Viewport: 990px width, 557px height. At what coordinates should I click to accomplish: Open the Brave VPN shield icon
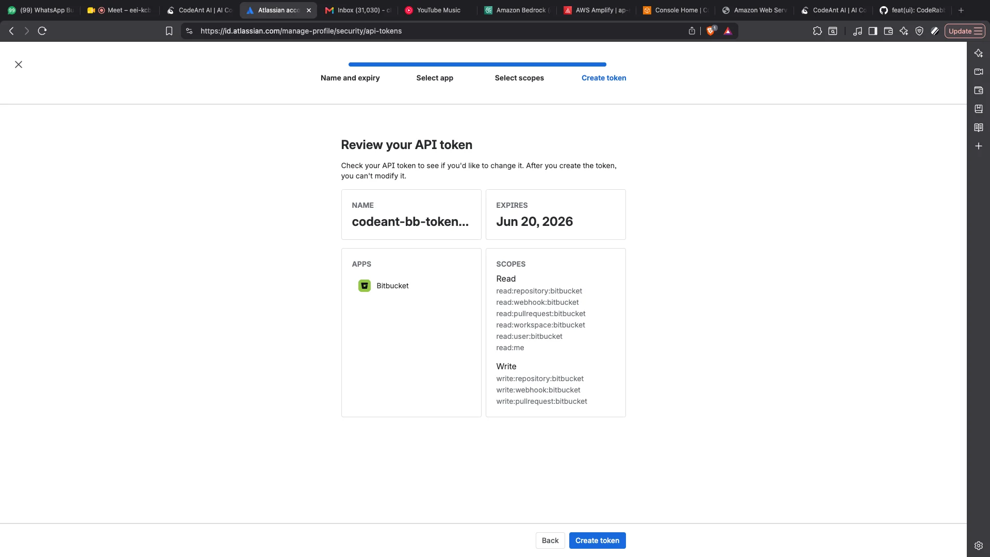[x=919, y=31]
